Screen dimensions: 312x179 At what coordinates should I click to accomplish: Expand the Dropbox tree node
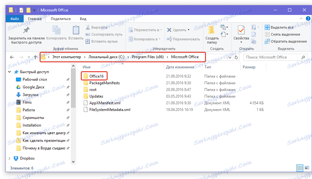9,158
